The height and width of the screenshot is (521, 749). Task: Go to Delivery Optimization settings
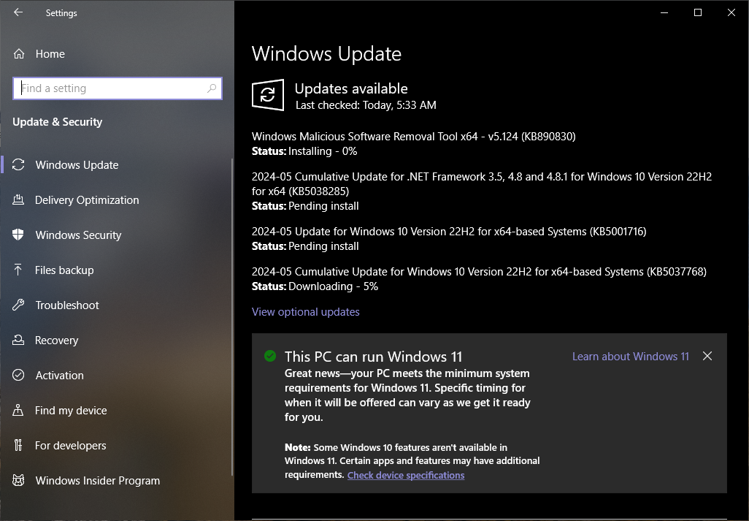click(x=117, y=199)
